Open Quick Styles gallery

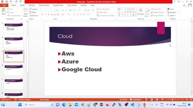point(147,13)
